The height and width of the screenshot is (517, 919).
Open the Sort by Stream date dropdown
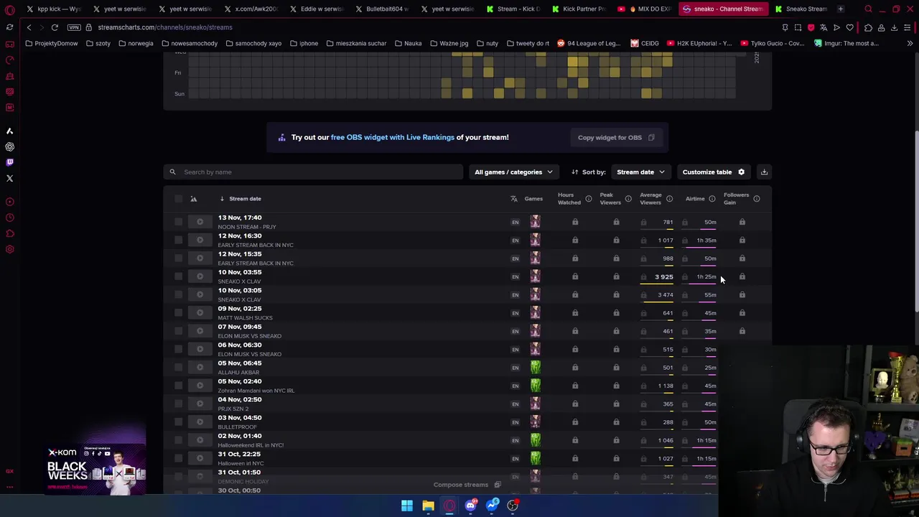(x=640, y=172)
